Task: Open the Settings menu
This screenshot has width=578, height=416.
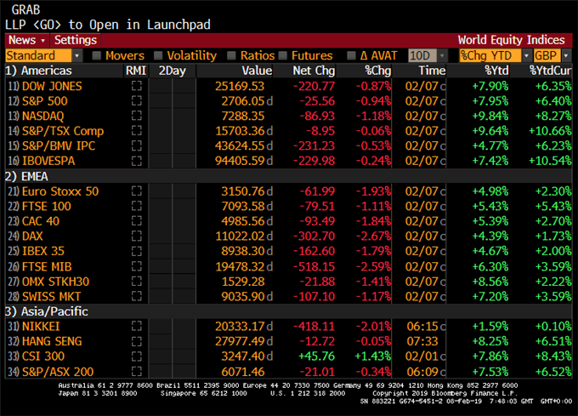Action: (x=76, y=40)
